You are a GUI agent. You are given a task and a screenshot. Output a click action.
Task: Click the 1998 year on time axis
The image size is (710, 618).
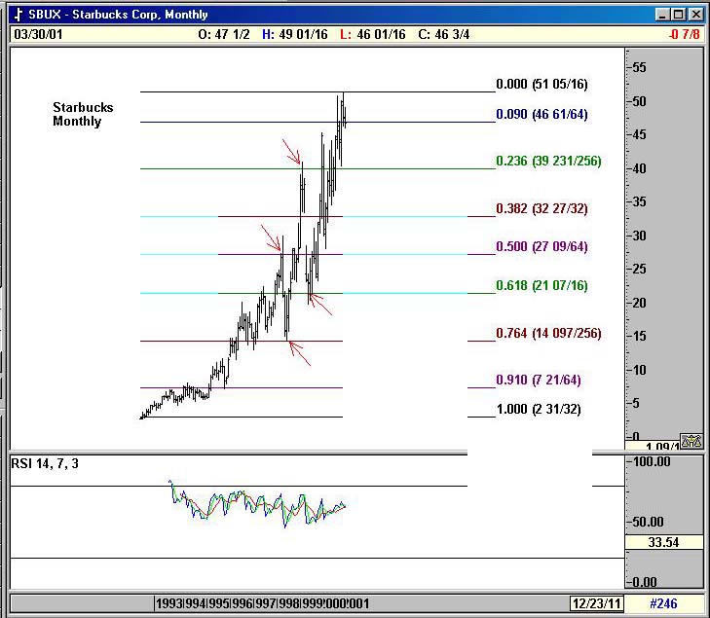(286, 603)
